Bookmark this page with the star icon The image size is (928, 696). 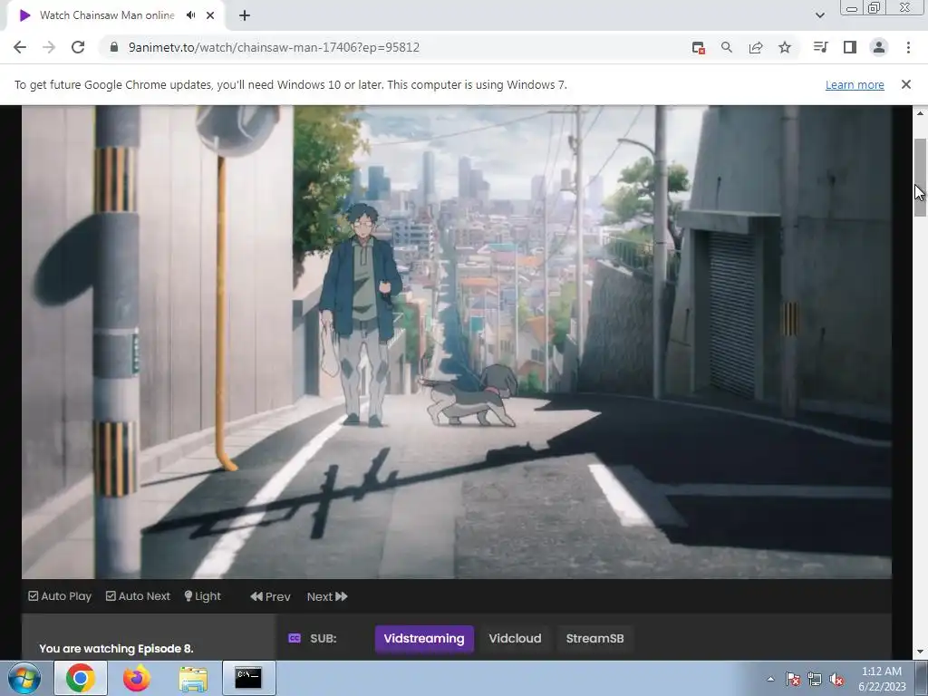click(x=785, y=47)
